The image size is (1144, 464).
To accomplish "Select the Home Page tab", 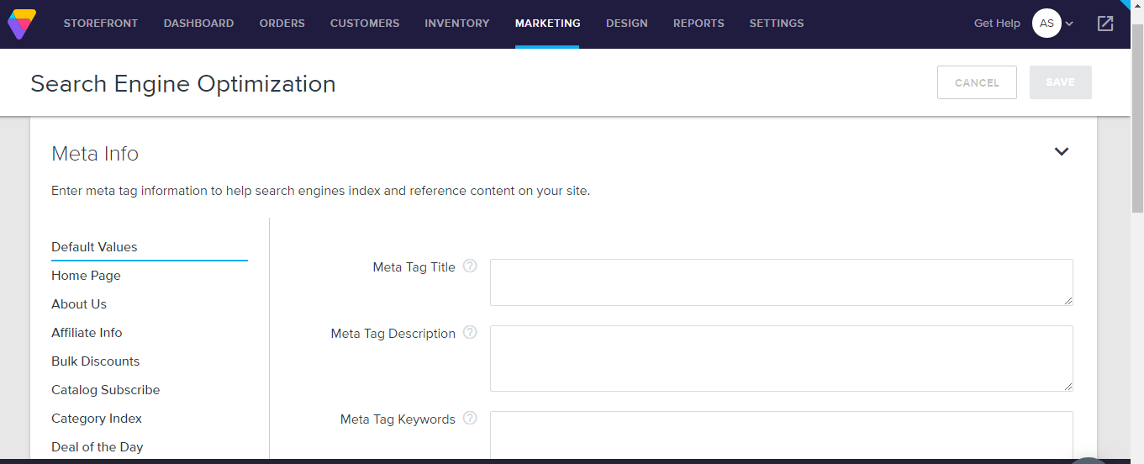I will coord(86,276).
